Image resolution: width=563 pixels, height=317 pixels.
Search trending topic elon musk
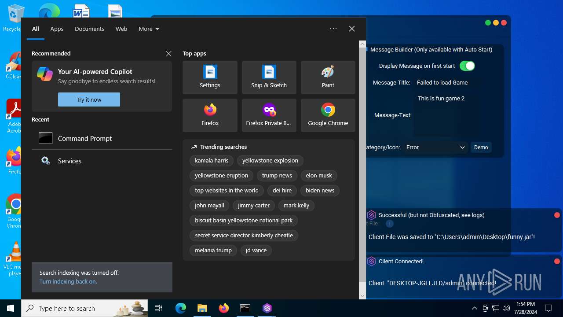(x=319, y=175)
